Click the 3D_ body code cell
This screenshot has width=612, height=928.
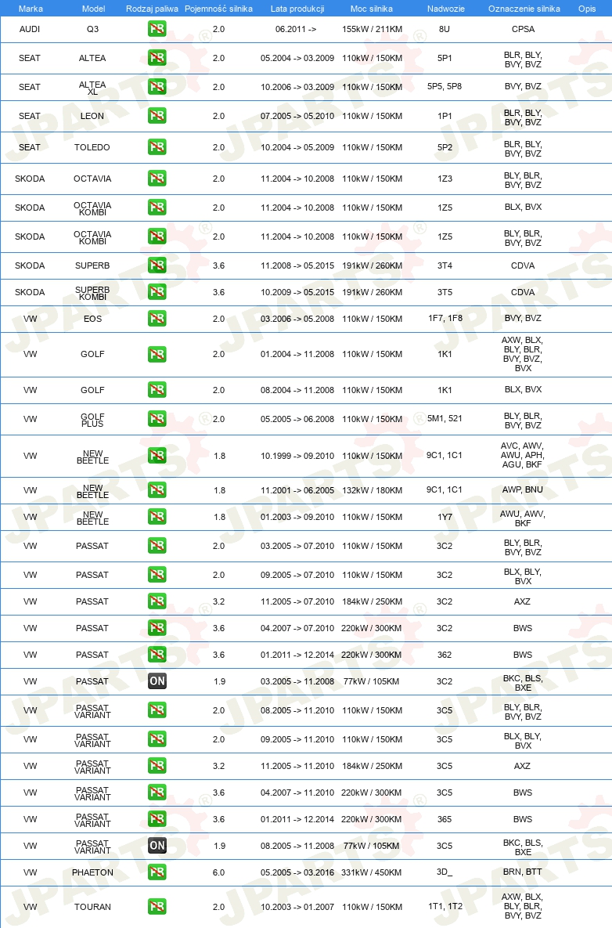[x=445, y=873]
